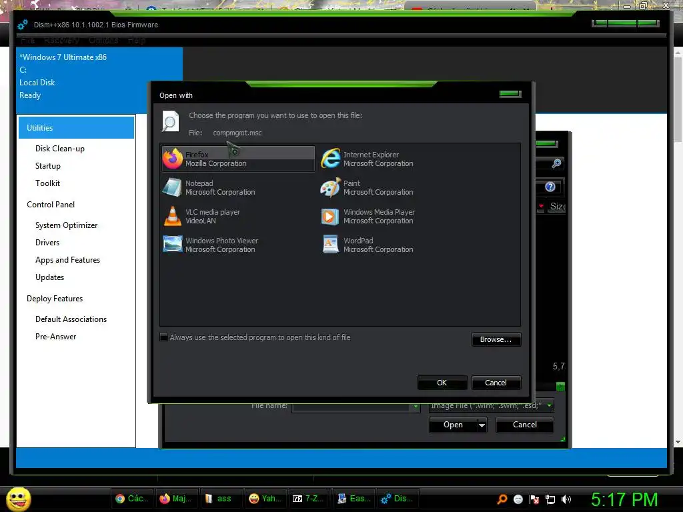Open the Updates section
This screenshot has height=512, width=683.
coord(49,277)
